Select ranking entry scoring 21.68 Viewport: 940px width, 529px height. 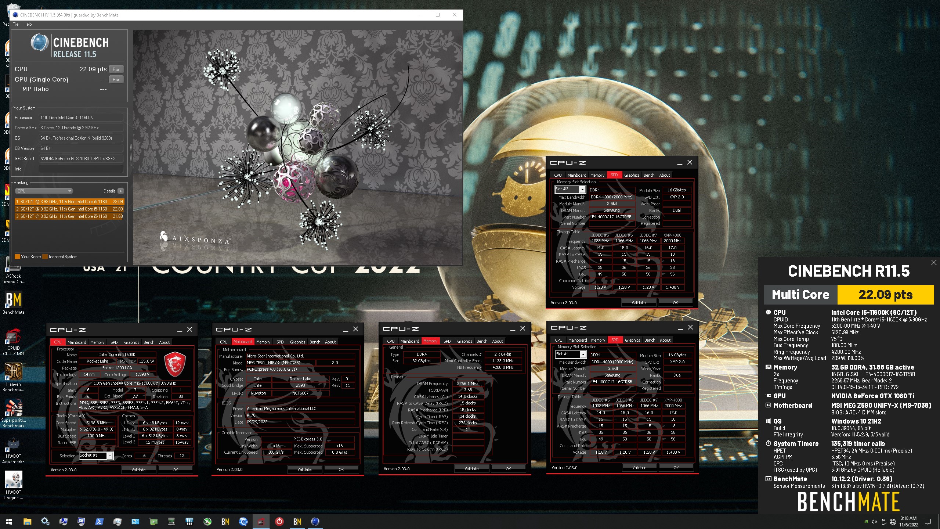click(x=69, y=216)
